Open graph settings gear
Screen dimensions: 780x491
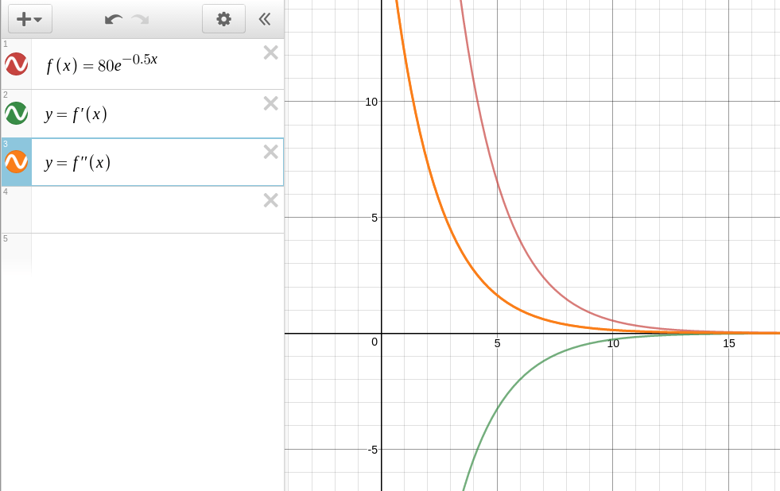tap(224, 19)
